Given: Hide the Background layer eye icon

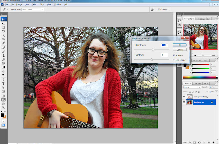Looking at the screenshot, I should pos(184,102).
